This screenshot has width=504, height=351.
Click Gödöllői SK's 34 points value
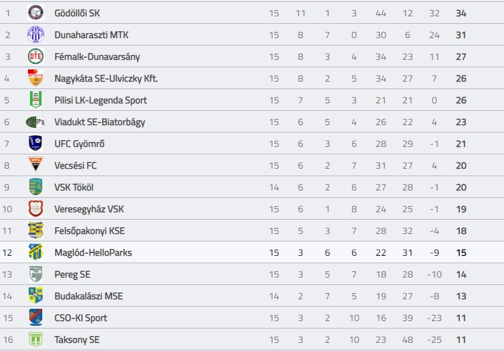click(461, 13)
